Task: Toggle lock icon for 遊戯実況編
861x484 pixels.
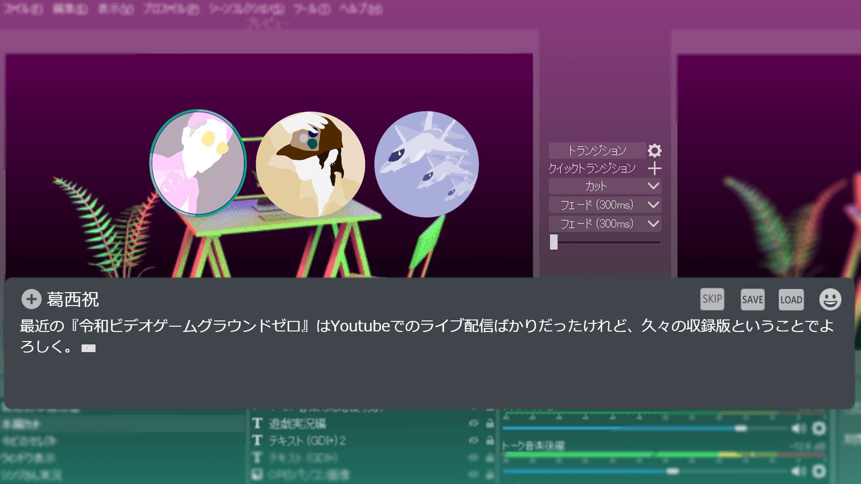Action: 490,423
